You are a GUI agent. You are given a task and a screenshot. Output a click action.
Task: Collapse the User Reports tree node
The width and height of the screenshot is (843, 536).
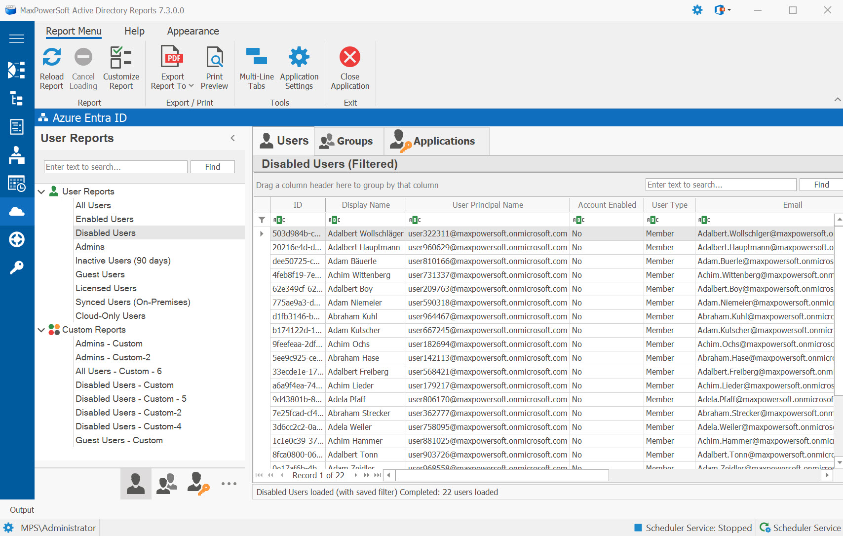point(41,191)
